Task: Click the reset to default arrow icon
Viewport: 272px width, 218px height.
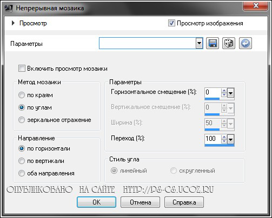Action: [x=246, y=43]
